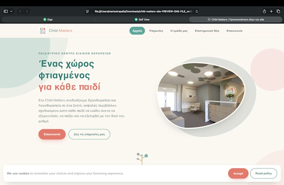Click the reception room photo

coord(201,95)
